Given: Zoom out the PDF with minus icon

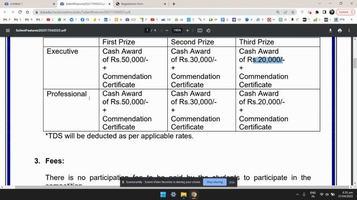Looking at the screenshot, I should click(167, 31).
